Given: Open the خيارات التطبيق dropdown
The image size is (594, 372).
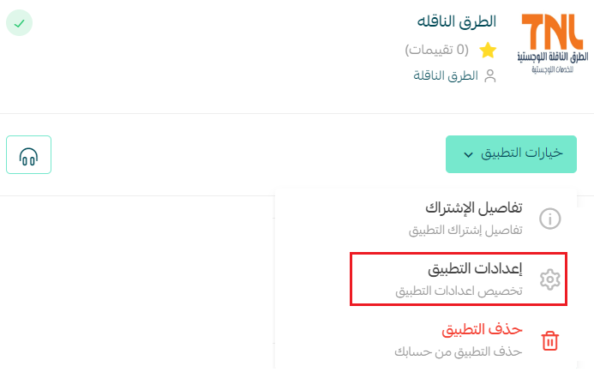Looking at the screenshot, I should [511, 154].
